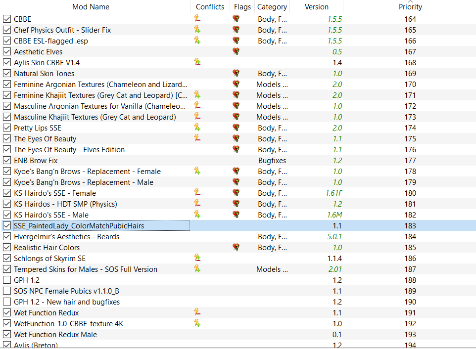Select the ENB Brow Fix mod name
The image size is (476, 349).
pos(36,160)
